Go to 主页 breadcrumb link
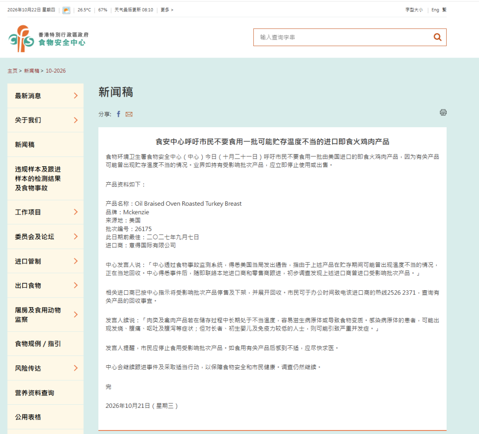Screen dimensions: 479x434 point(12,71)
